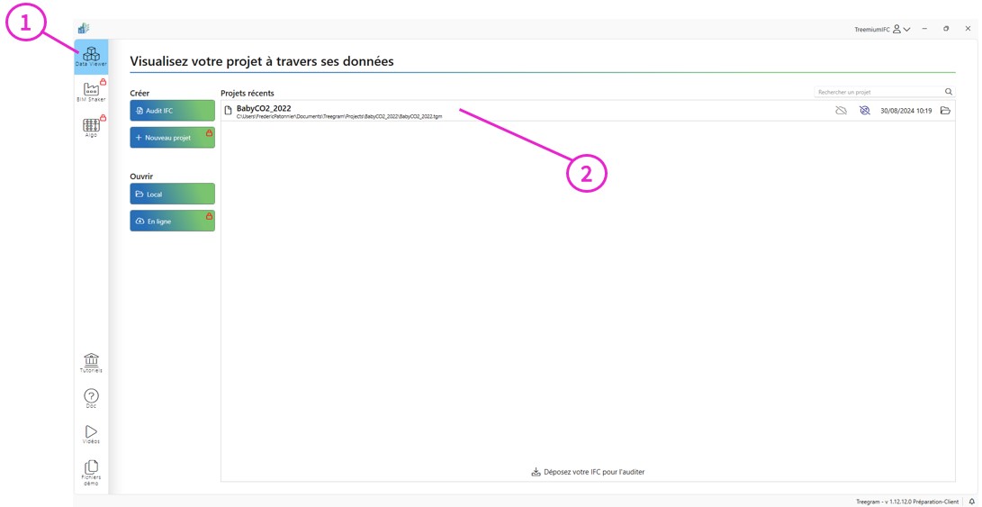Open the Algo module in sidebar
982x507 pixels.
tap(91, 127)
